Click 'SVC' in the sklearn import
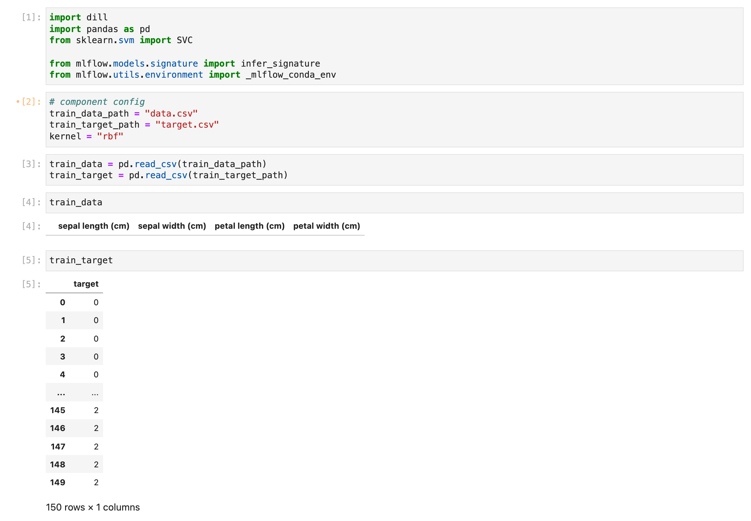The width and height of the screenshot is (751, 521). 185,40
